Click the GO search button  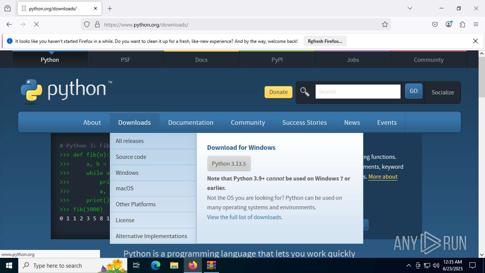(x=413, y=91)
